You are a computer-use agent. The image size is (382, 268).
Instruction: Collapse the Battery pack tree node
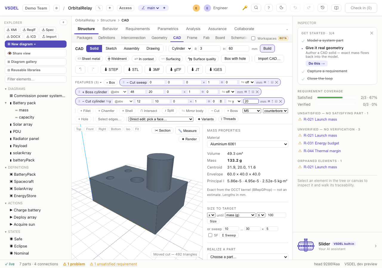pos(6,103)
